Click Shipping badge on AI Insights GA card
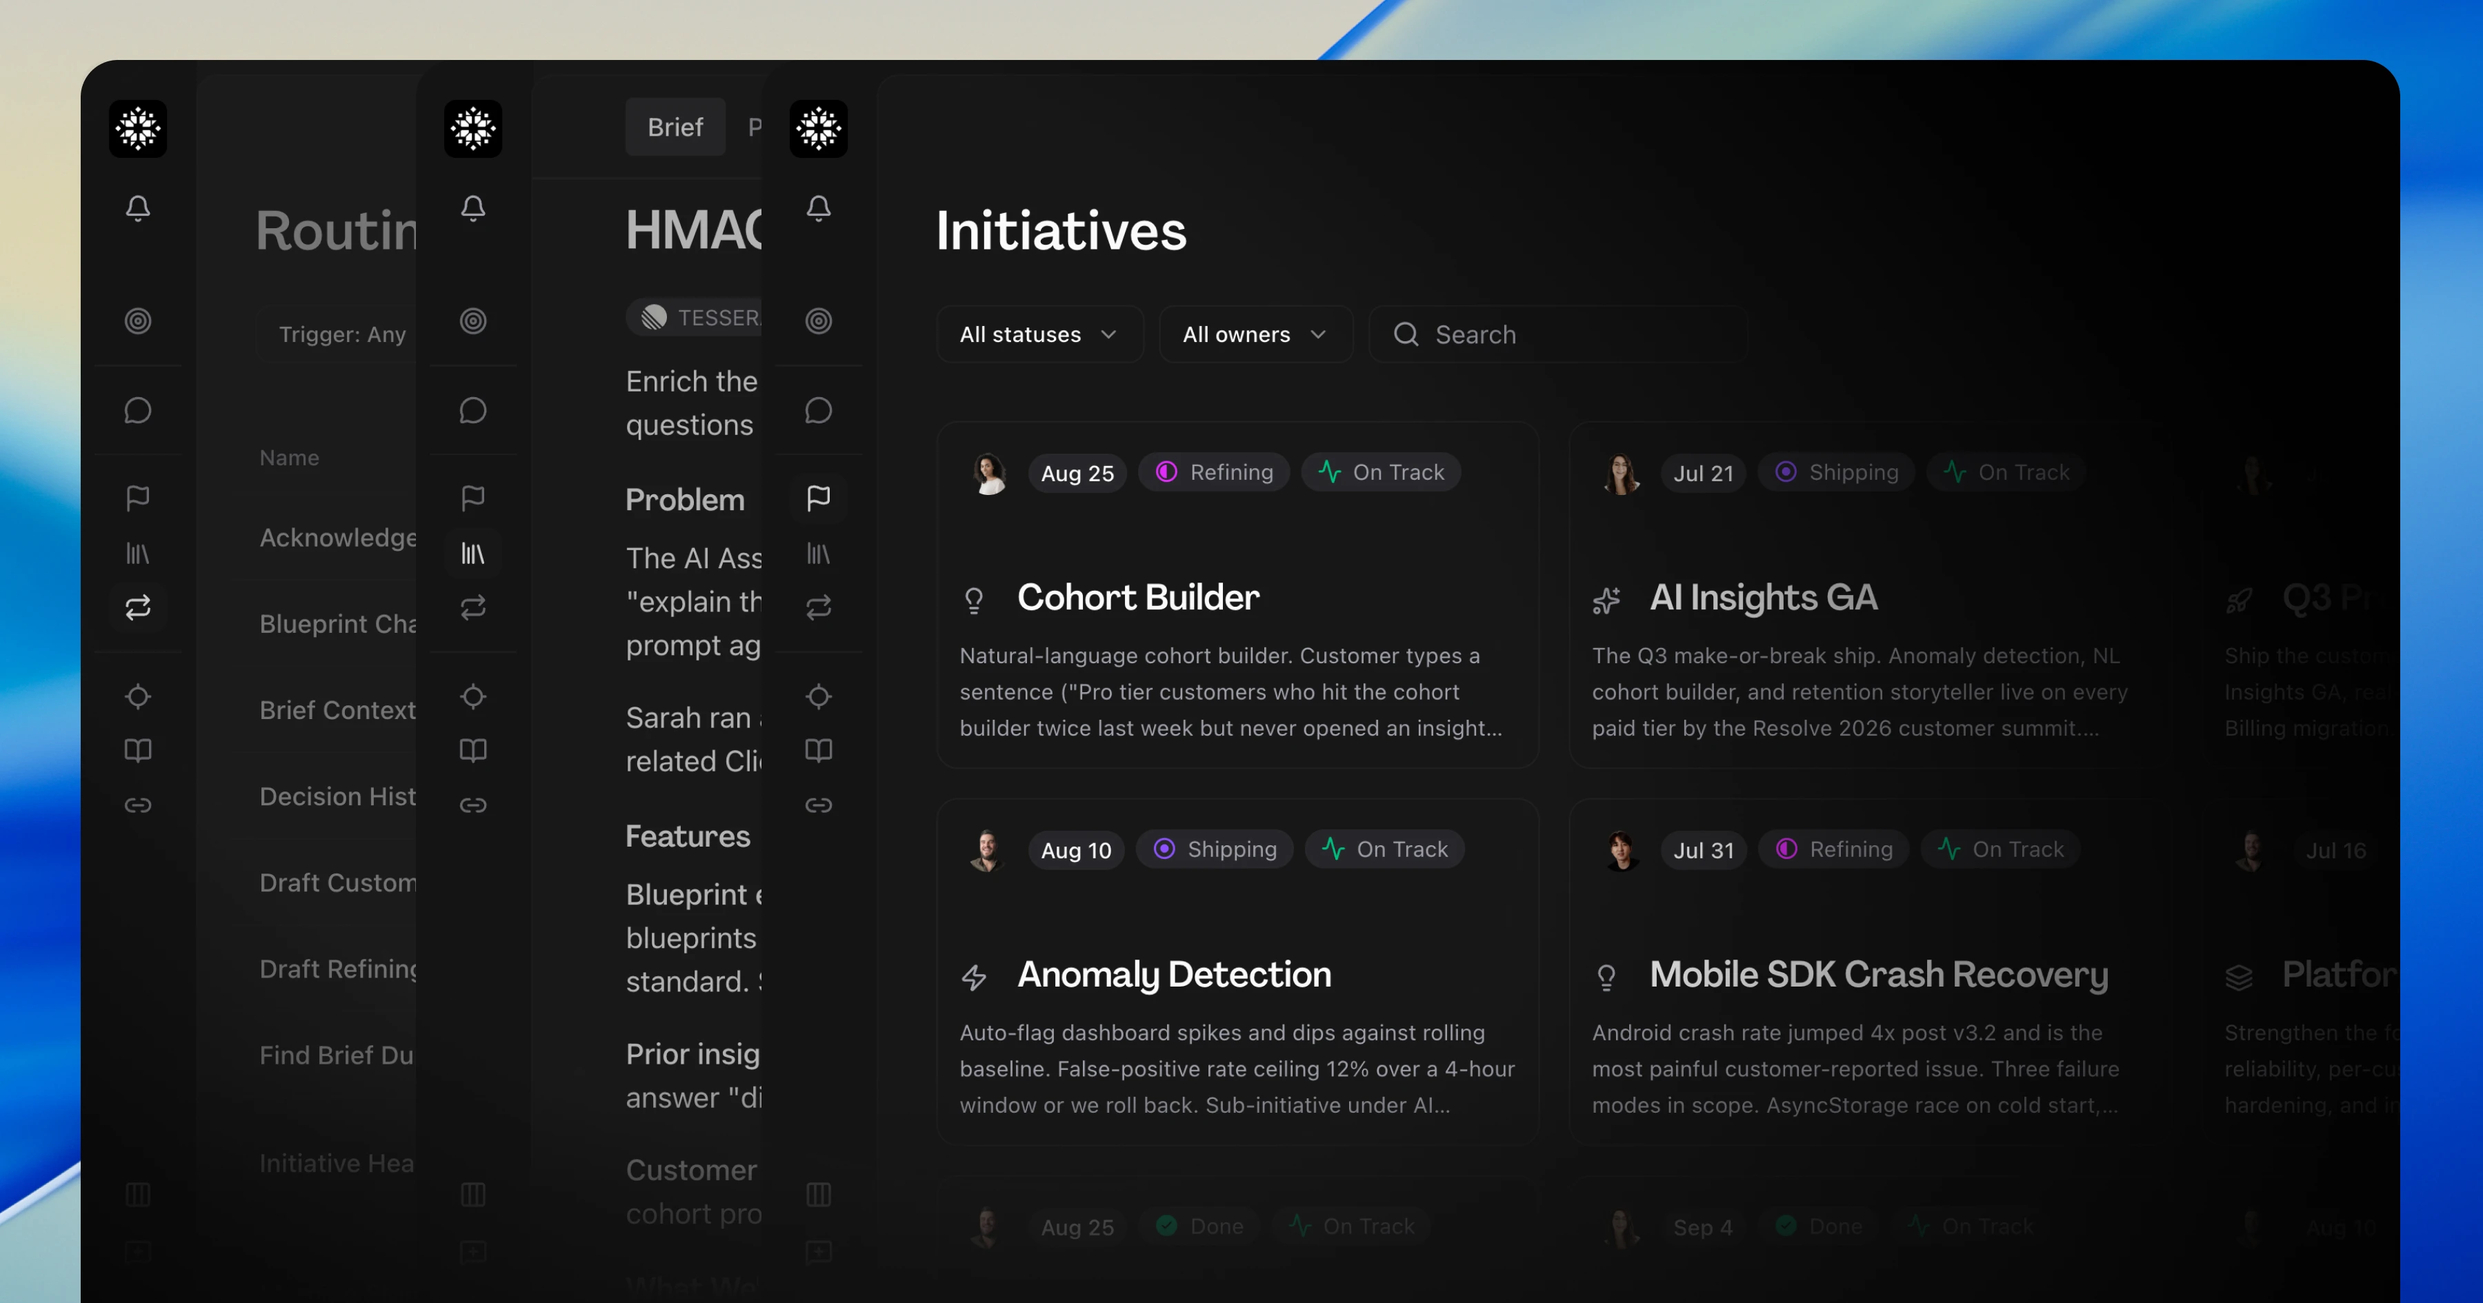Screen dimensions: 2483x1303 (x=1836, y=472)
